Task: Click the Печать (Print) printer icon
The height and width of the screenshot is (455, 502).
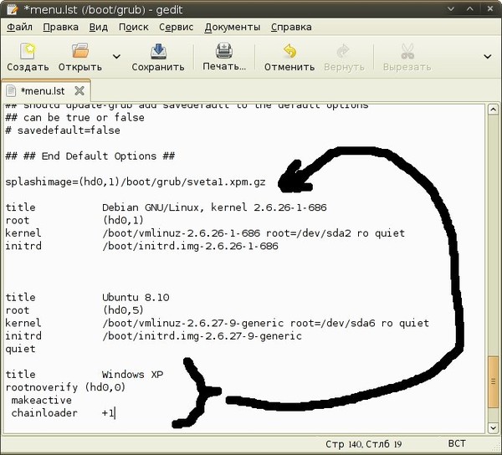Action: pos(224,50)
